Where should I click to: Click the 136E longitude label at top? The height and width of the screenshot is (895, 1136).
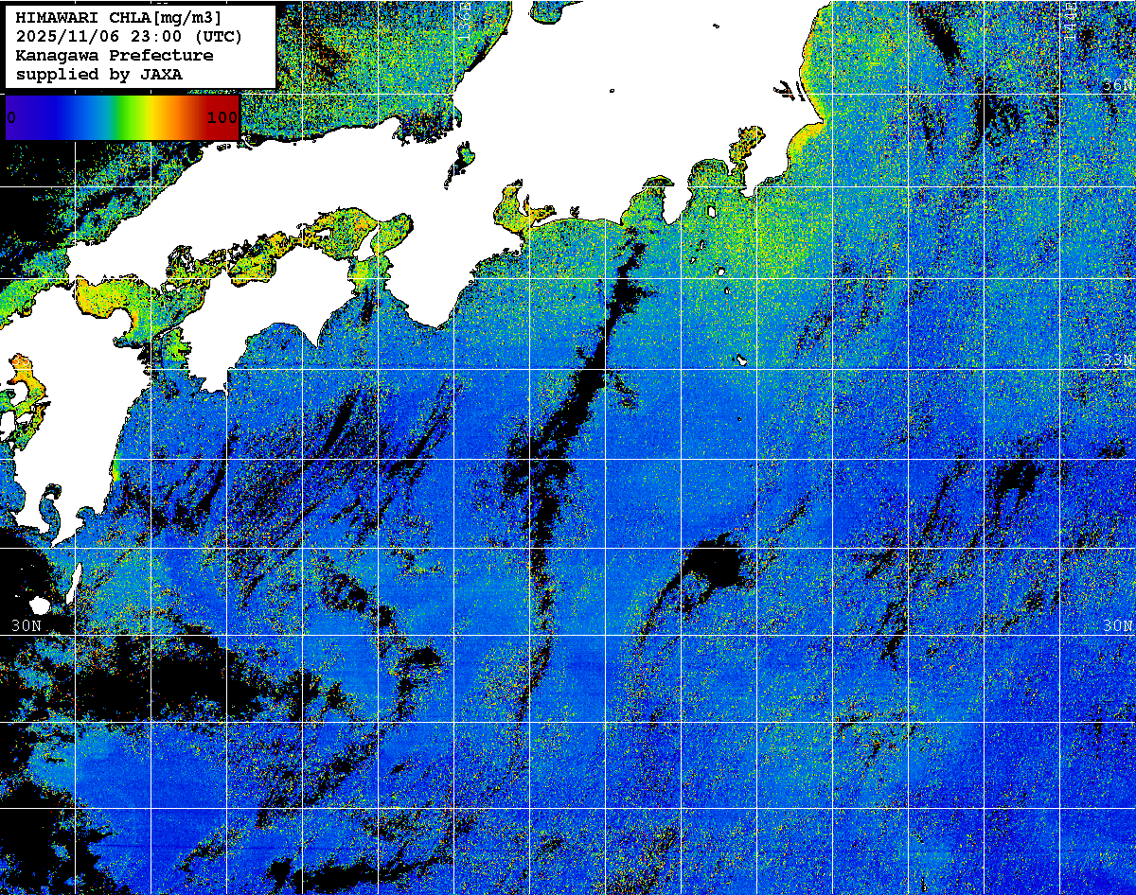pos(465,11)
